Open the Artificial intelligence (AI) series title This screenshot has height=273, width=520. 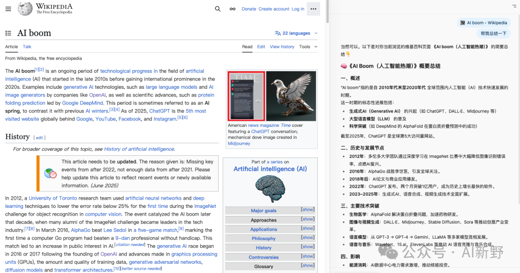pyautogui.click(x=270, y=169)
